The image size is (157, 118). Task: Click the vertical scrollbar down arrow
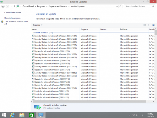(x=156, y=99)
